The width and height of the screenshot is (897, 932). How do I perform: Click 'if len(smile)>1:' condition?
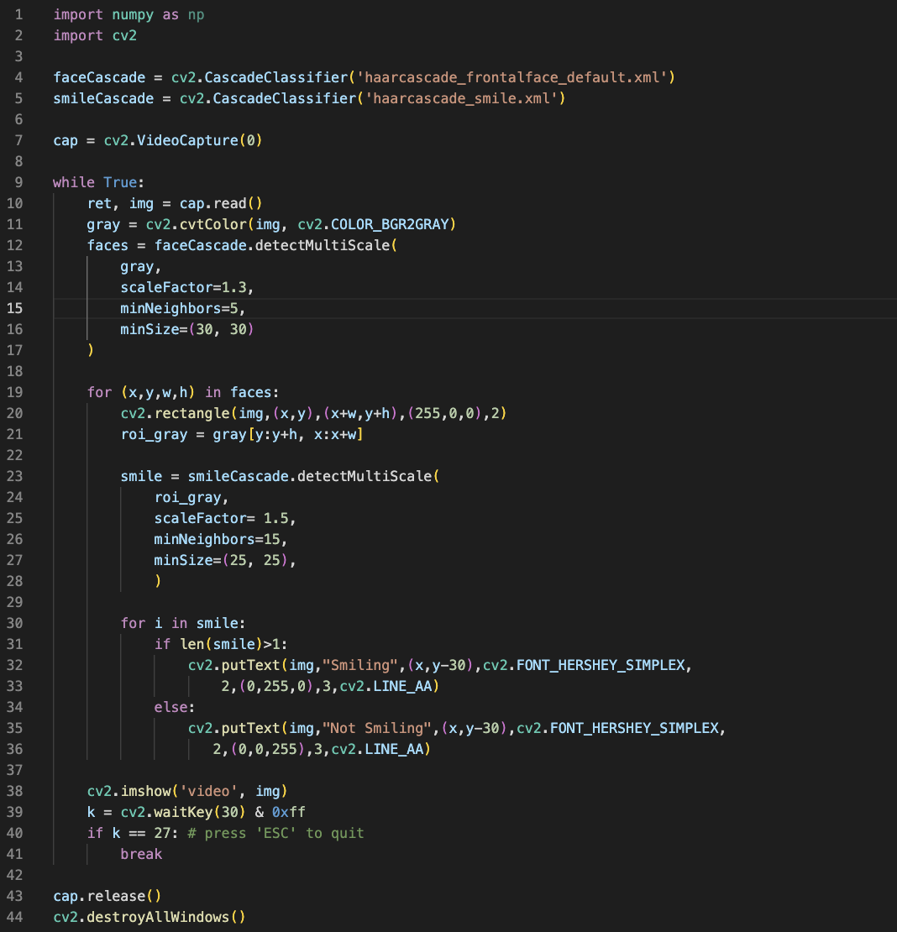pyautogui.click(x=221, y=644)
